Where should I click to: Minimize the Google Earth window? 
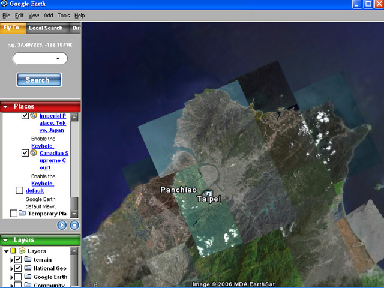[x=357, y=4]
